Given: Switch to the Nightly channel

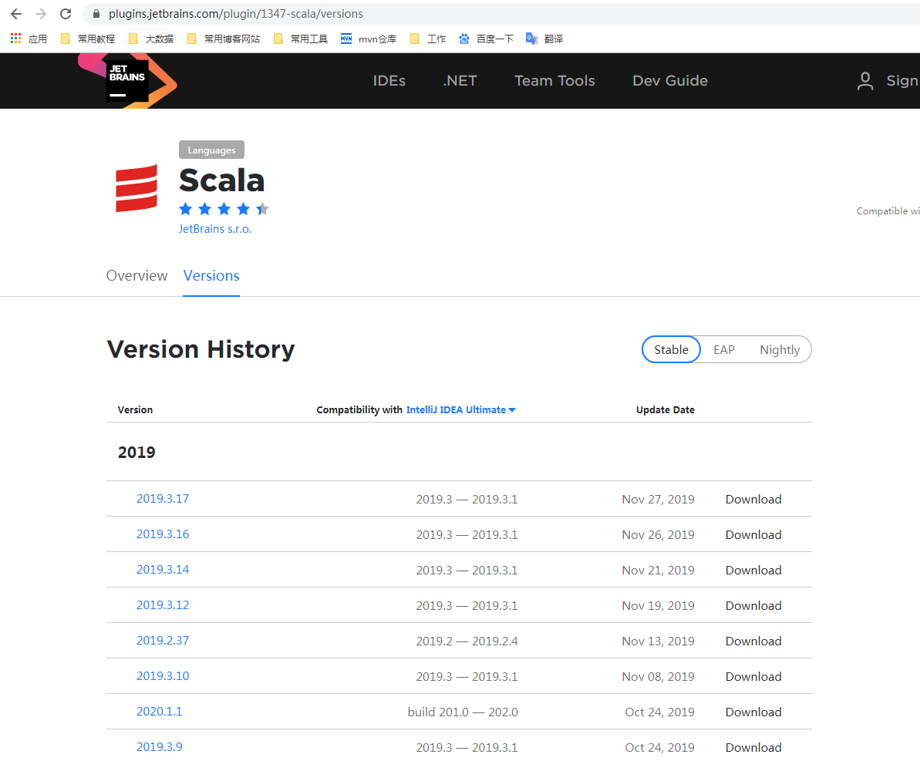Looking at the screenshot, I should pyautogui.click(x=780, y=350).
